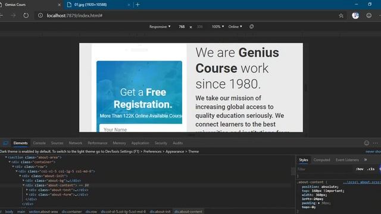Open the Computed sidebar tab
This screenshot has width=381, height=214.
(321, 160)
